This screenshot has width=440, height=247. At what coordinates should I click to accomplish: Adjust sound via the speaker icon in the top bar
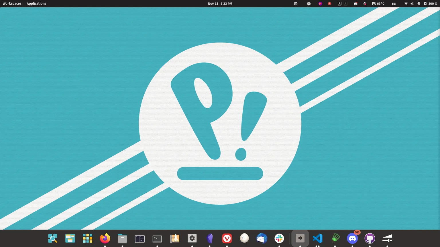click(x=412, y=3)
